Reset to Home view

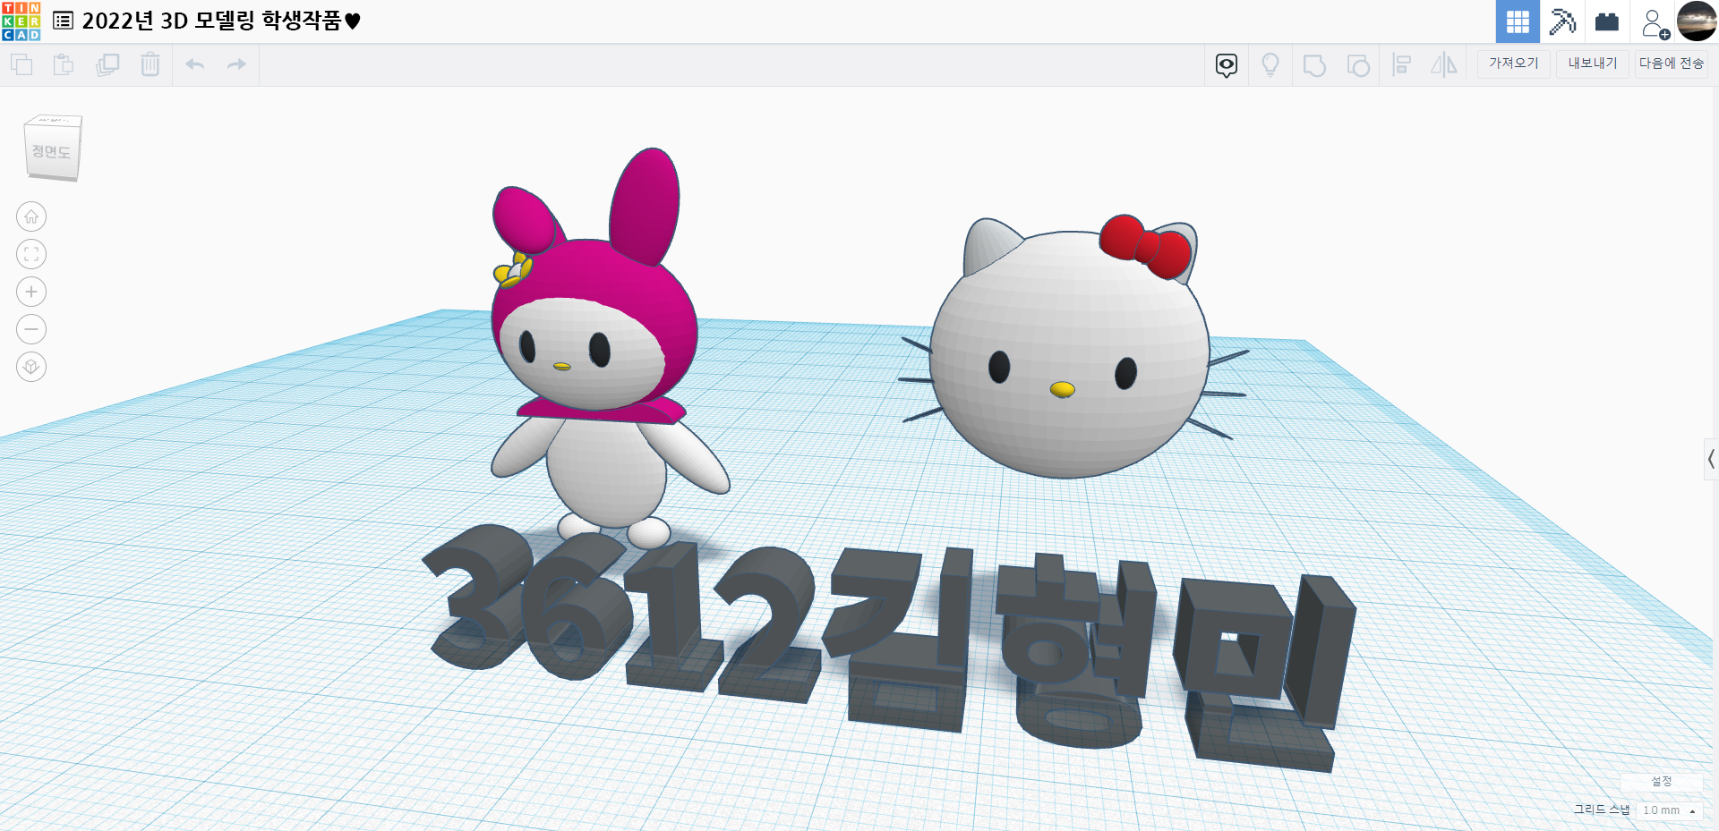31,216
